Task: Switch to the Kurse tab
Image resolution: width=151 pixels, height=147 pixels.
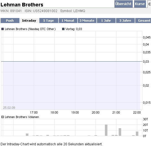Action: coord(140,4)
